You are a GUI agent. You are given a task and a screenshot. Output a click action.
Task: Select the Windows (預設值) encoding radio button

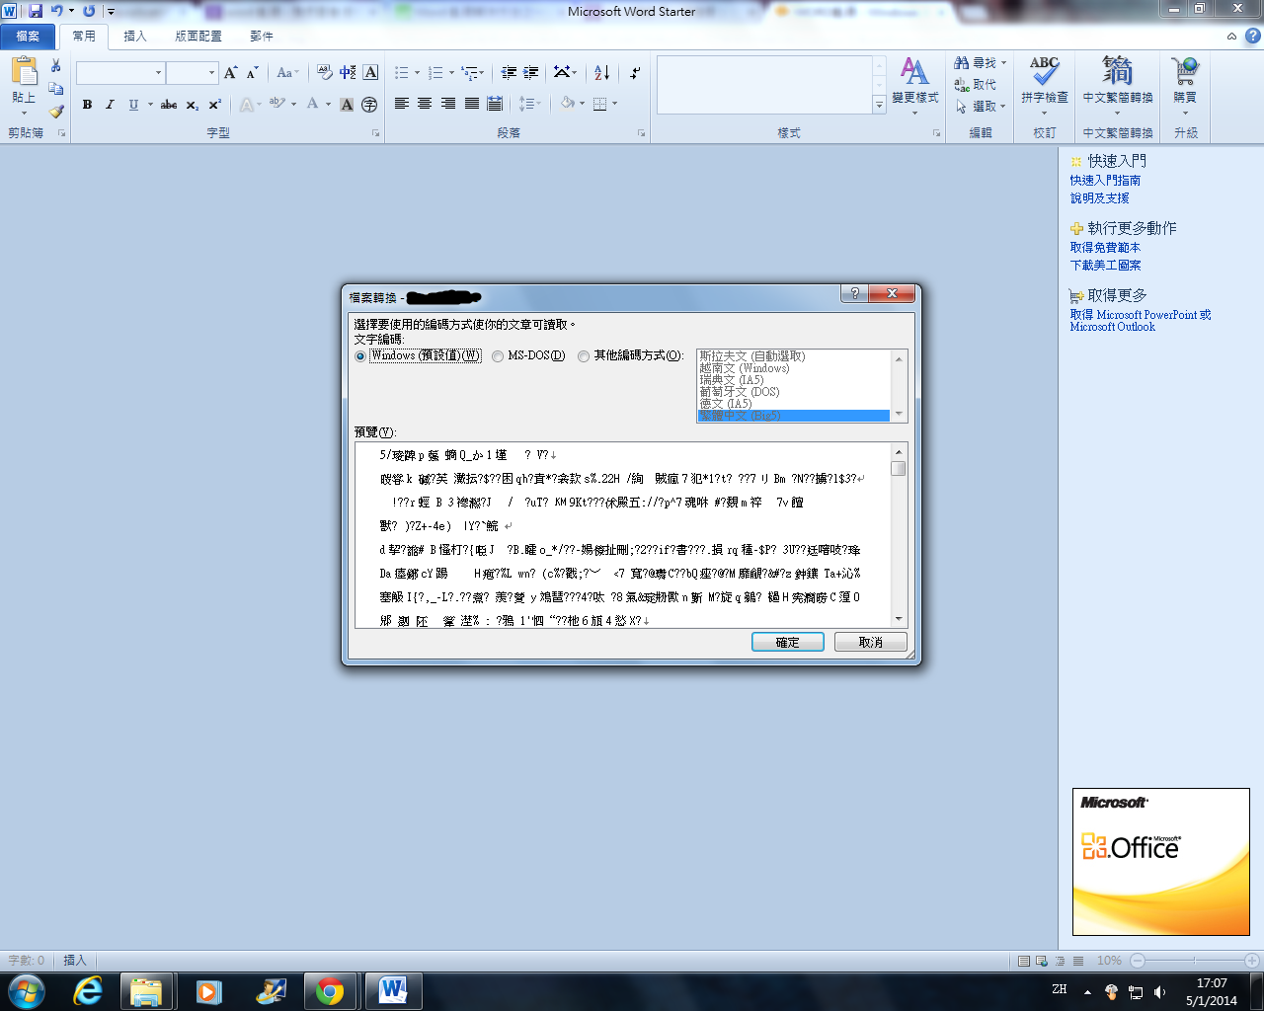click(x=360, y=356)
